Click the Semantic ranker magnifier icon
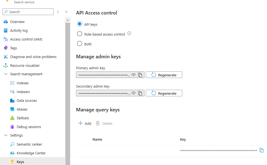The width and height of the screenshot is (267, 165). [12, 144]
